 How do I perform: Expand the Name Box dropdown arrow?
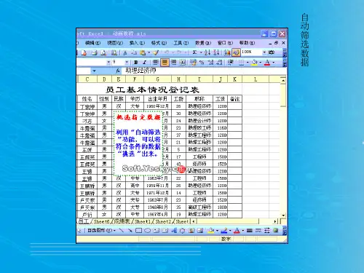(x=94, y=71)
